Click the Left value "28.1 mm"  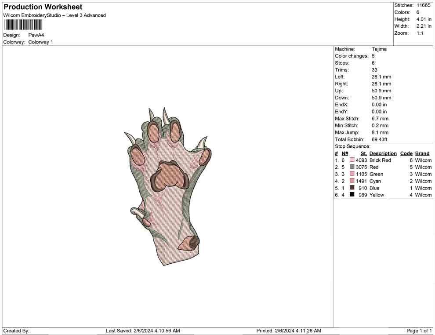pos(381,76)
